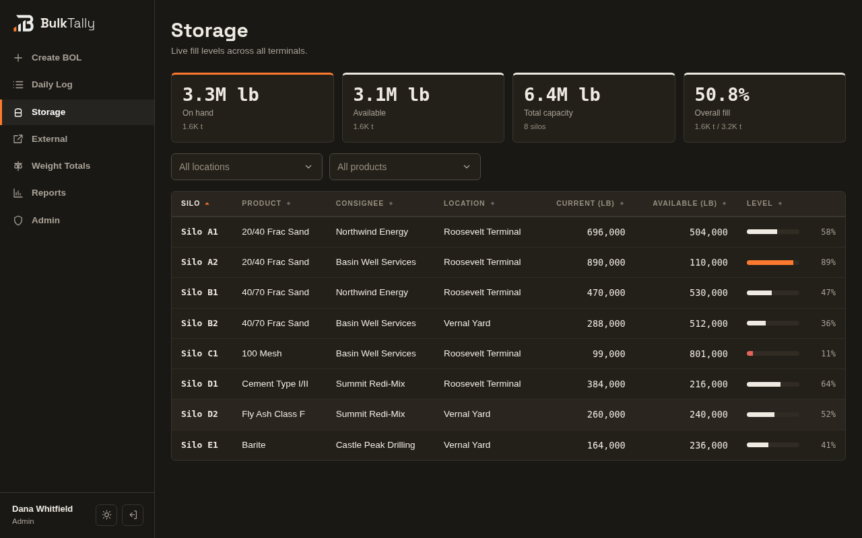This screenshot has width=862, height=538.
Task: Click Fly Ash Class F cell
Action: pyautogui.click(x=273, y=414)
